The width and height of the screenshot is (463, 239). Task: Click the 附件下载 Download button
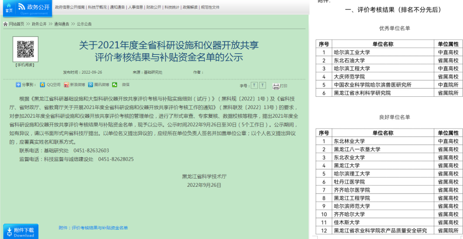(20, 232)
